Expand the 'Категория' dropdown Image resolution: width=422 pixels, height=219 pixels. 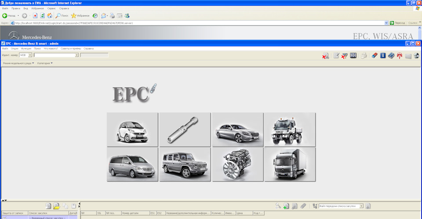[x=45, y=63]
